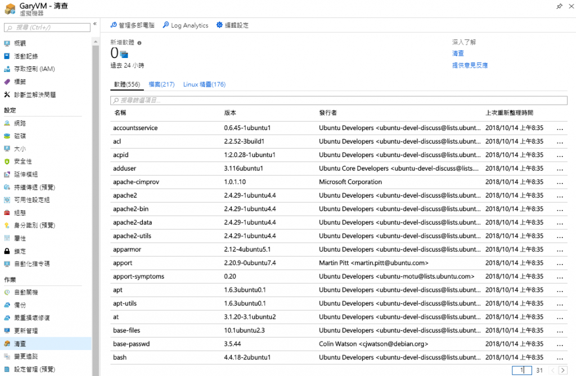
Task: Click the adduser row name
Action: pos(124,168)
